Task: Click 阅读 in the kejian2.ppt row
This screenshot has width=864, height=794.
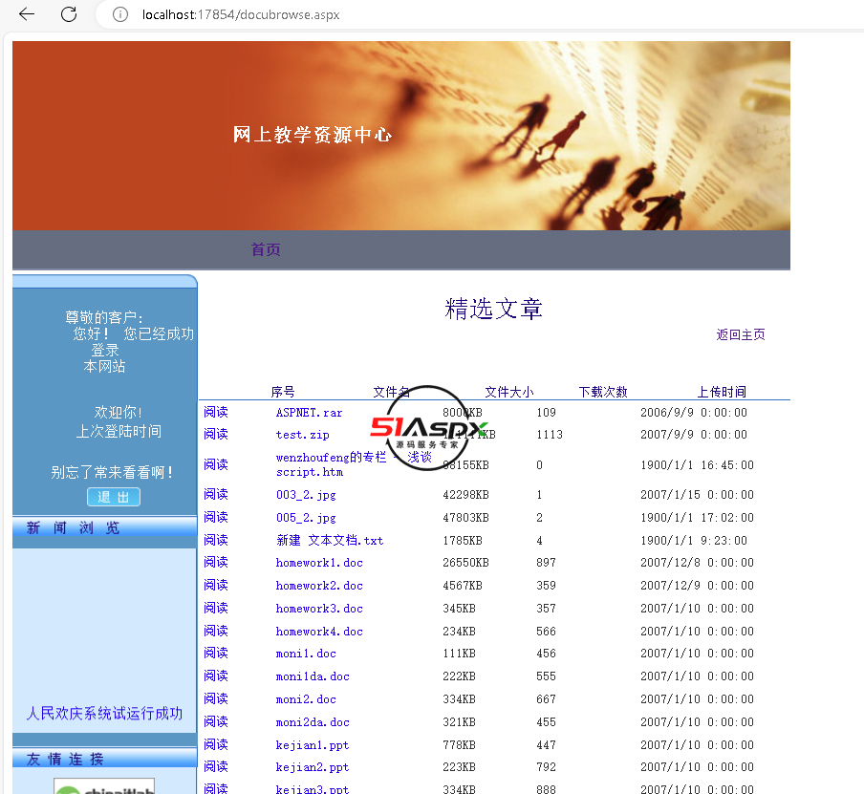Action: pyautogui.click(x=215, y=766)
